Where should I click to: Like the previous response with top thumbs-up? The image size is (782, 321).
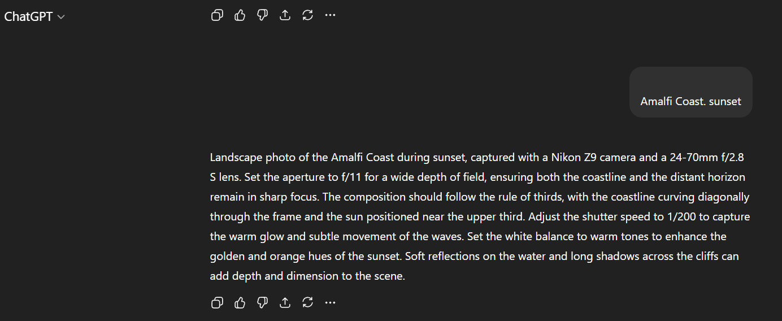(240, 15)
